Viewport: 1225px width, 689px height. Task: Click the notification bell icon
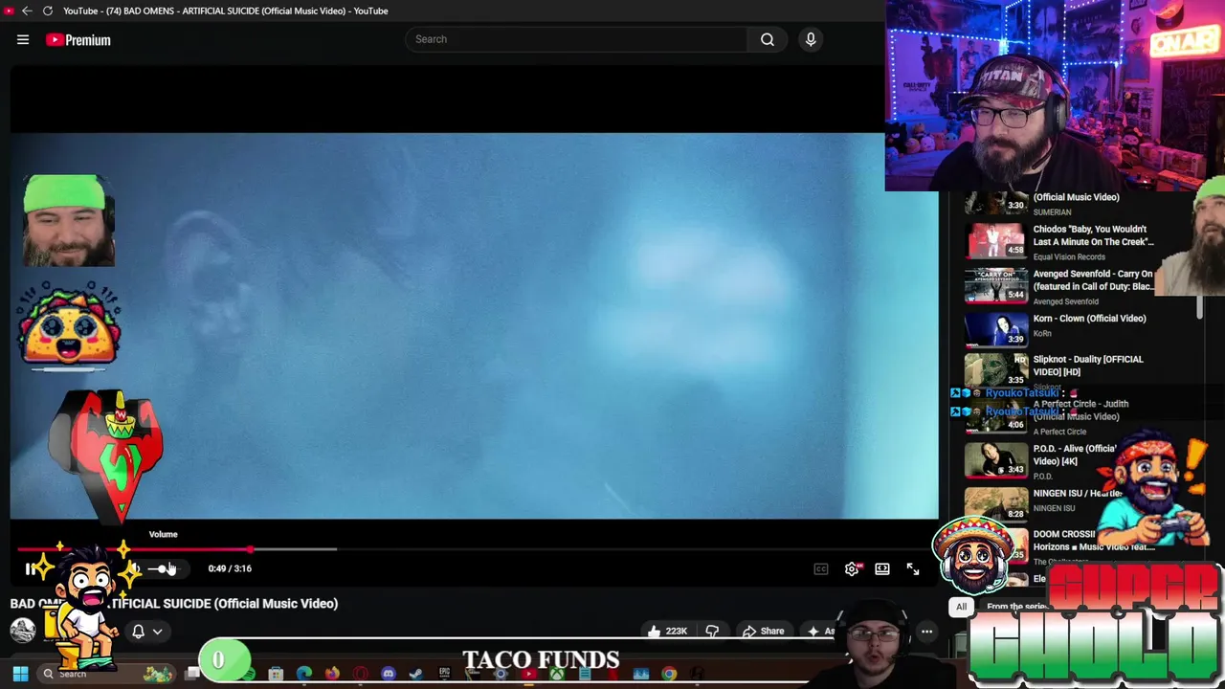[x=138, y=632]
